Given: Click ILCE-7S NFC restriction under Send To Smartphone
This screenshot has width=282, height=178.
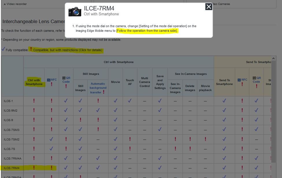Looking at the screenshot, I should point(242,149).
